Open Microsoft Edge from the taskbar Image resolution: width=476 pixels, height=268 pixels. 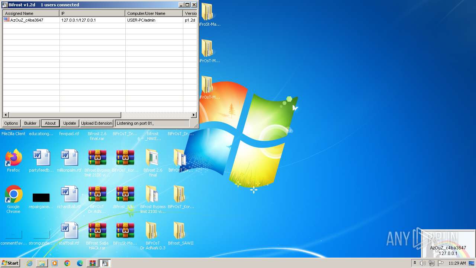[80, 263]
